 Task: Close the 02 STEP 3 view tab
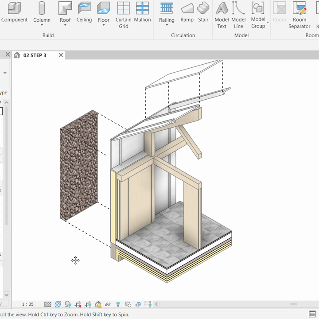coord(61,55)
